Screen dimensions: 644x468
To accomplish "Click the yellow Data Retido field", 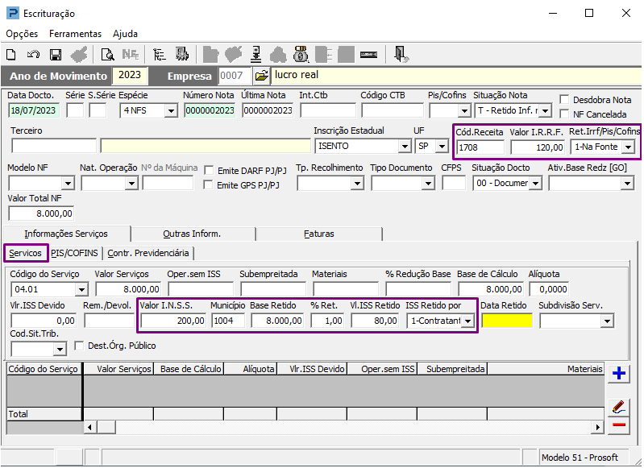I will click(x=507, y=321).
